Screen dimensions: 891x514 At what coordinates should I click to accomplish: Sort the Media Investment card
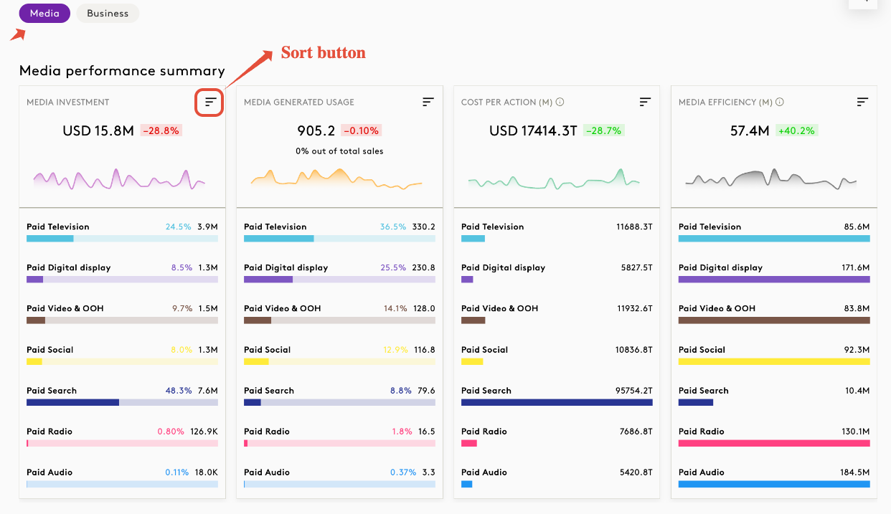pos(210,103)
